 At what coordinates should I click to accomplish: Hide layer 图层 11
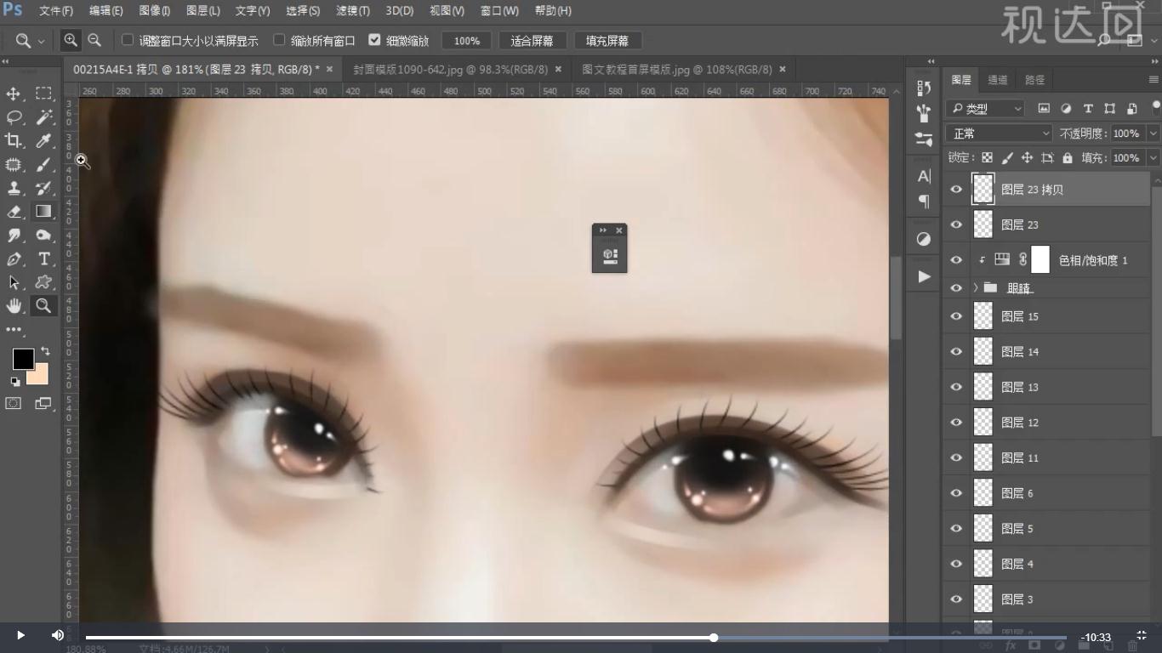[956, 457]
